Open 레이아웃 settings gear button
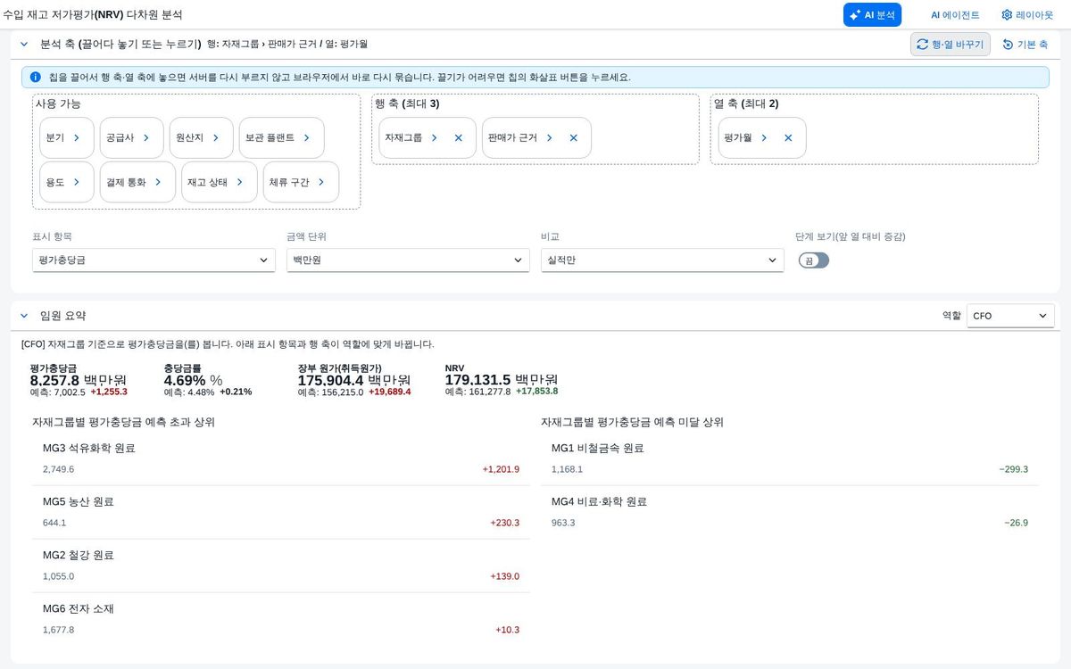The height and width of the screenshot is (669, 1071). click(1027, 15)
